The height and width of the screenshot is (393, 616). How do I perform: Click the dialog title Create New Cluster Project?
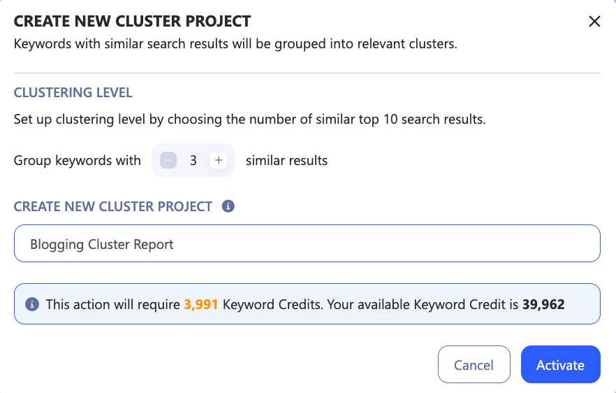133,21
